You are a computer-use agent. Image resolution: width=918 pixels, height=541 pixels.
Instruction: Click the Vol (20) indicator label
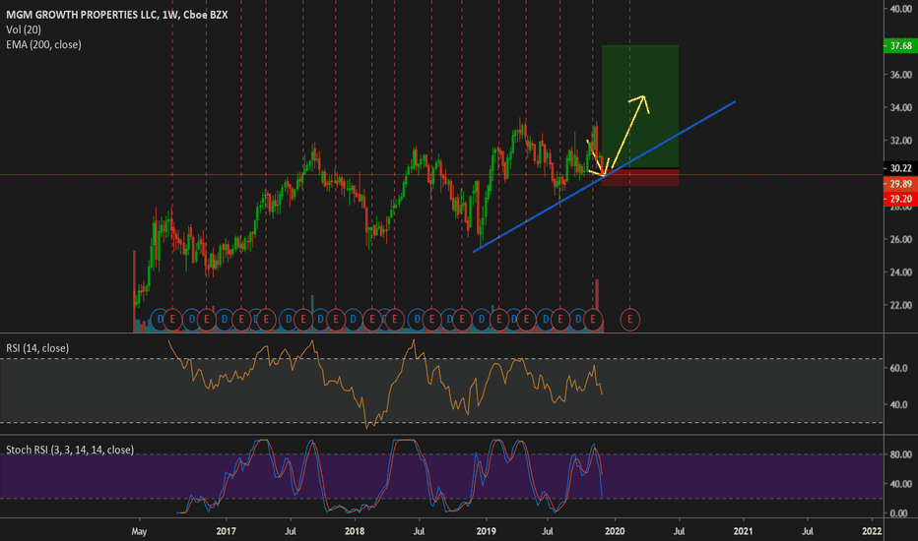pos(24,30)
